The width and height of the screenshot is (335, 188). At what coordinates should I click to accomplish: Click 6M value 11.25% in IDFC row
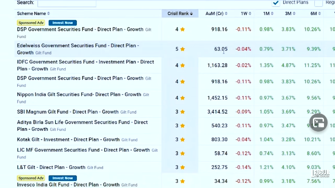click(312, 65)
